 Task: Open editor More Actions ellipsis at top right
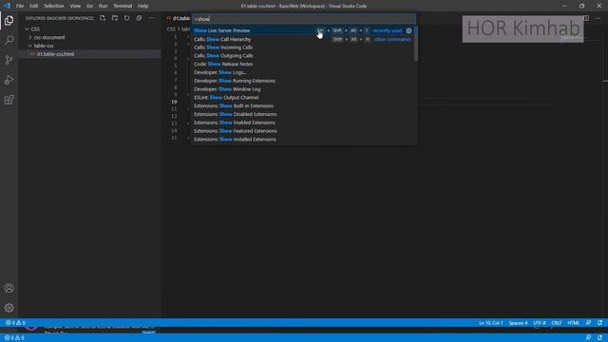tap(598, 18)
